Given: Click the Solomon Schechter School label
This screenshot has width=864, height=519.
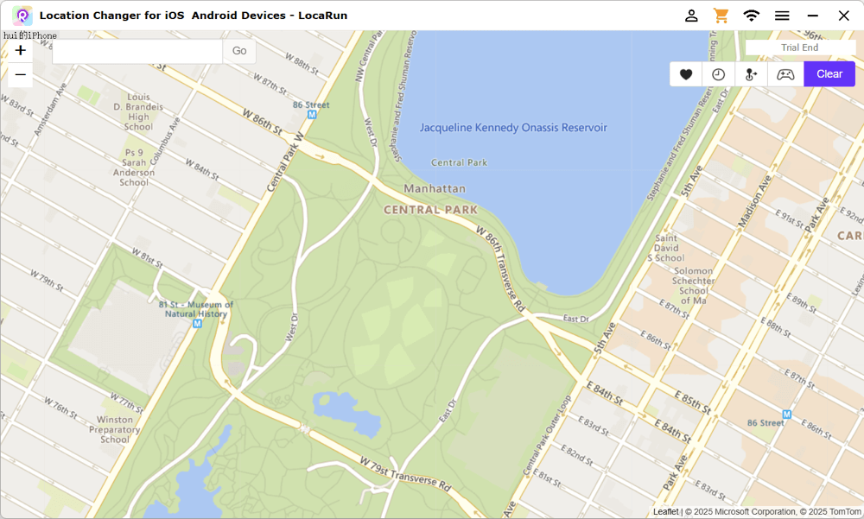Looking at the screenshot, I should coord(693,285).
